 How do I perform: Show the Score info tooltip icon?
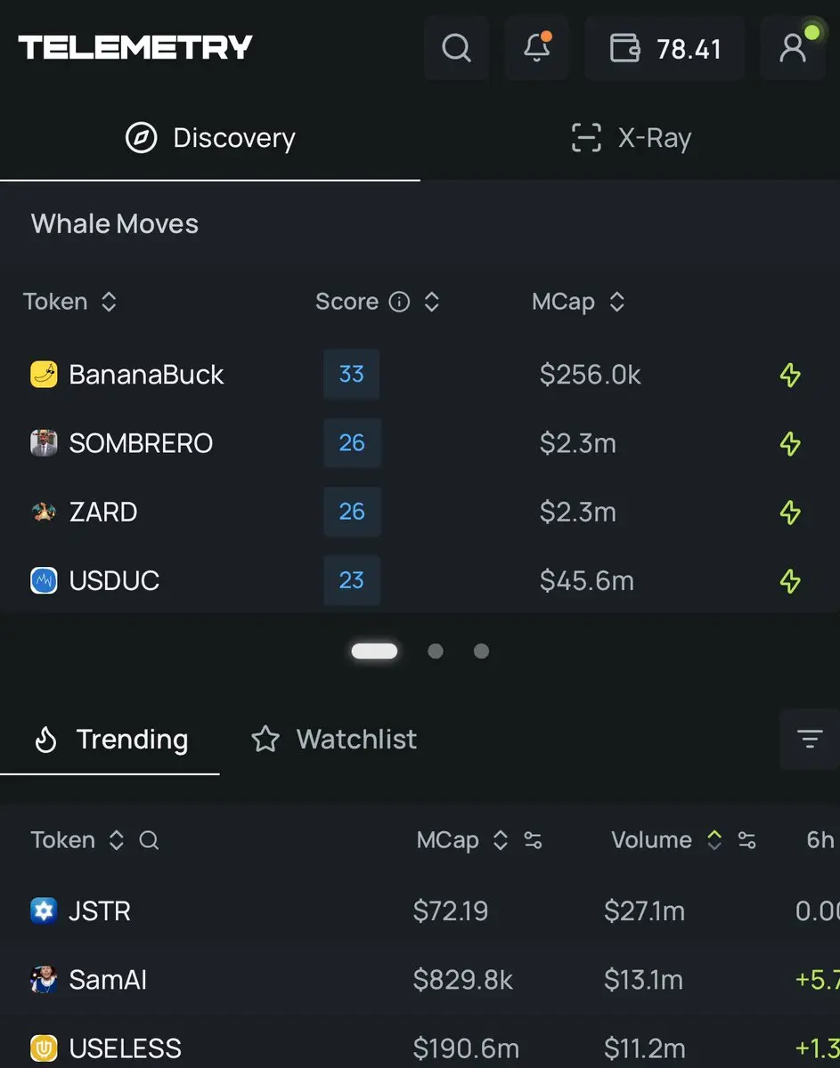tap(400, 303)
